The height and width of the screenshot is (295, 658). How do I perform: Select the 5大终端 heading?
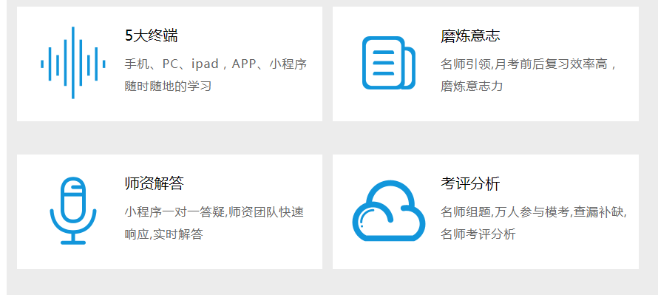click(x=151, y=36)
